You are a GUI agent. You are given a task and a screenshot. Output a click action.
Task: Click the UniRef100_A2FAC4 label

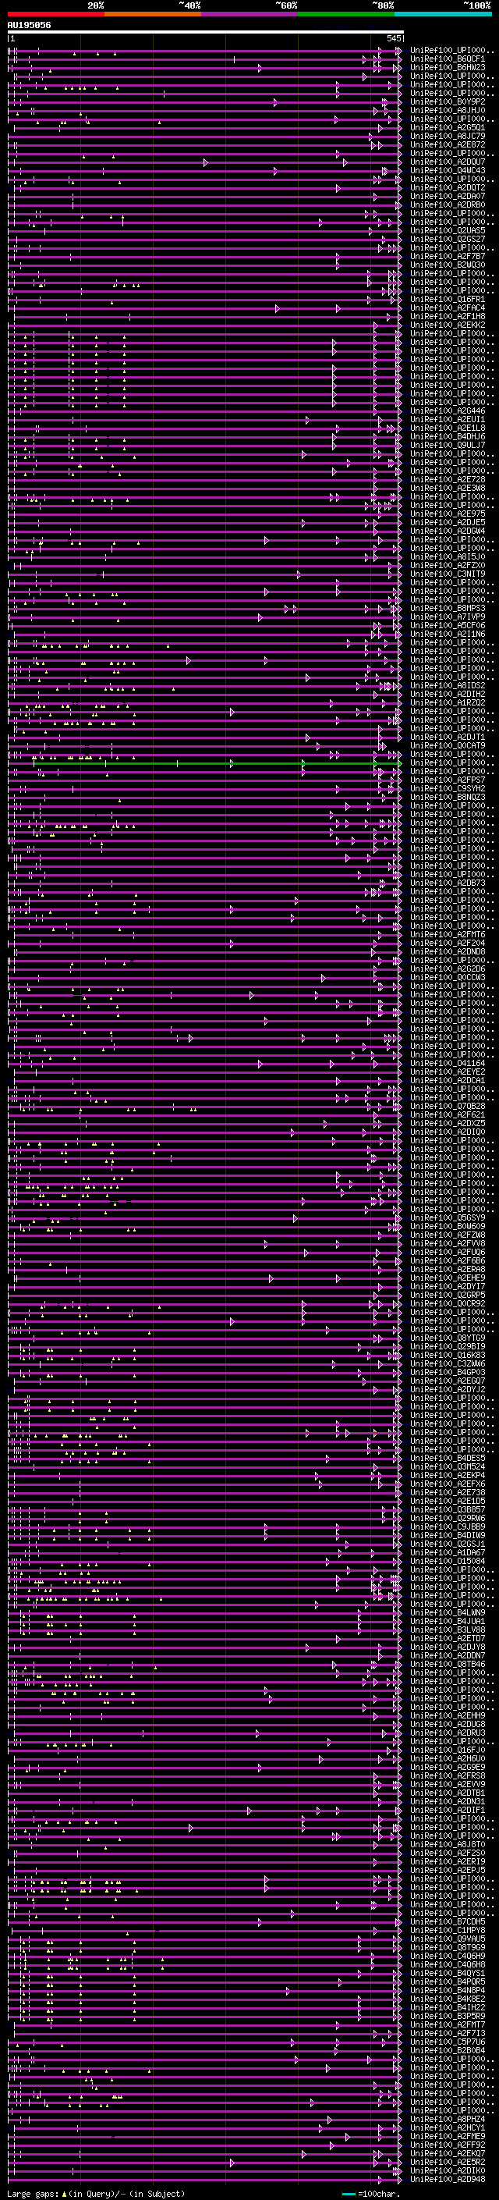pos(448,308)
